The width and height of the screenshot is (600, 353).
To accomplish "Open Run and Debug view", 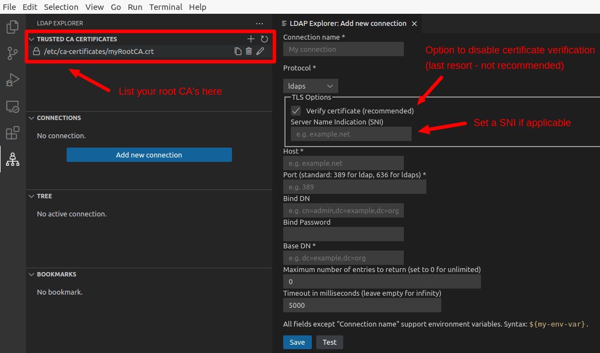I will (x=13, y=79).
